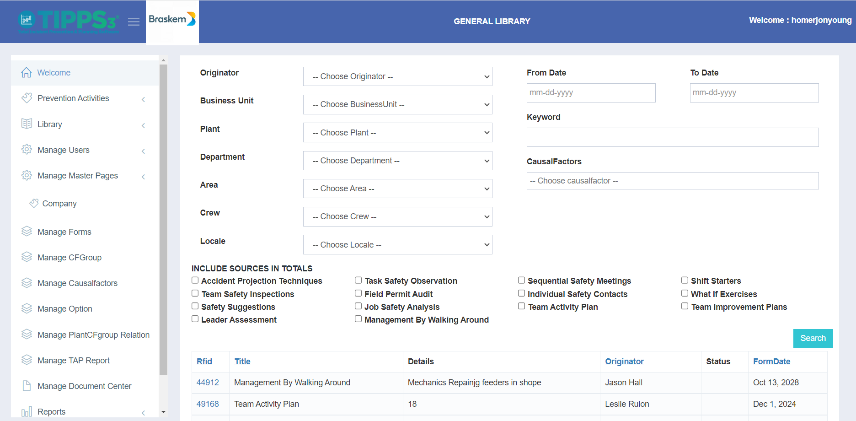The width and height of the screenshot is (856, 421).
Task: Toggle the Shift Starters checkbox
Action: click(685, 280)
